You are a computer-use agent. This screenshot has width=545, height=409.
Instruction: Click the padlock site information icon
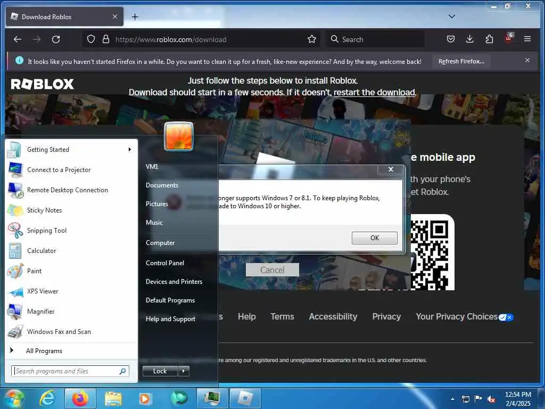click(x=106, y=39)
